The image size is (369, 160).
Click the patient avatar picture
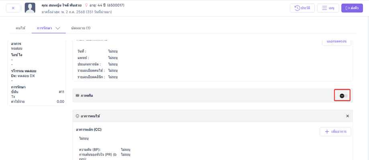click(30, 8)
